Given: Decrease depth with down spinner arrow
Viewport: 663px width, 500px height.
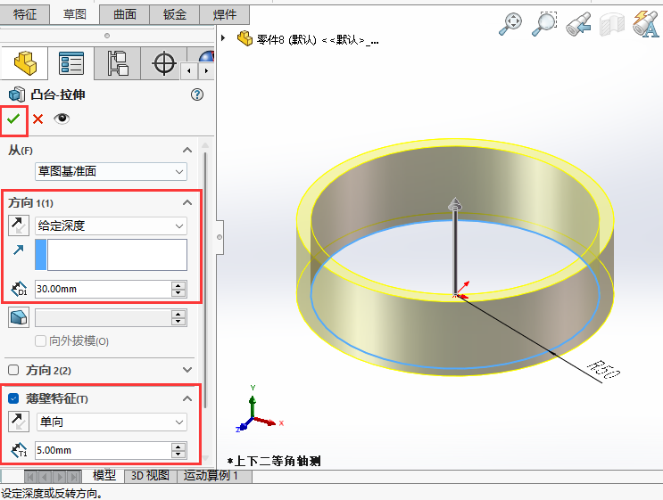Looking at the screenshot, I should click(178, 293).
